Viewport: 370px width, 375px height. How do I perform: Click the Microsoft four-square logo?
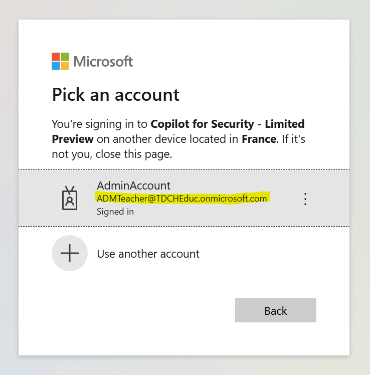60,61
